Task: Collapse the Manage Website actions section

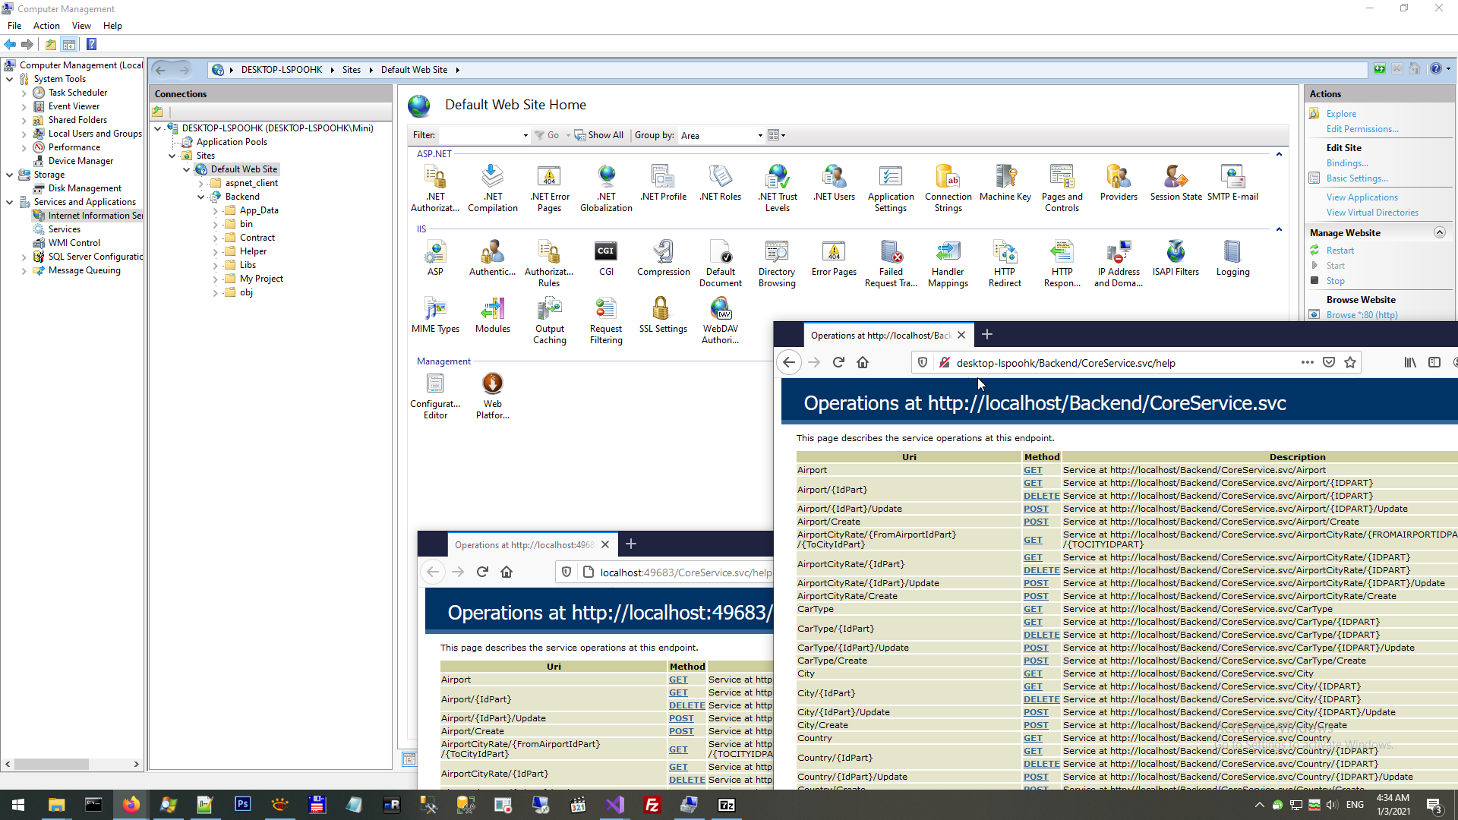Action: [x=1439, y=233]
